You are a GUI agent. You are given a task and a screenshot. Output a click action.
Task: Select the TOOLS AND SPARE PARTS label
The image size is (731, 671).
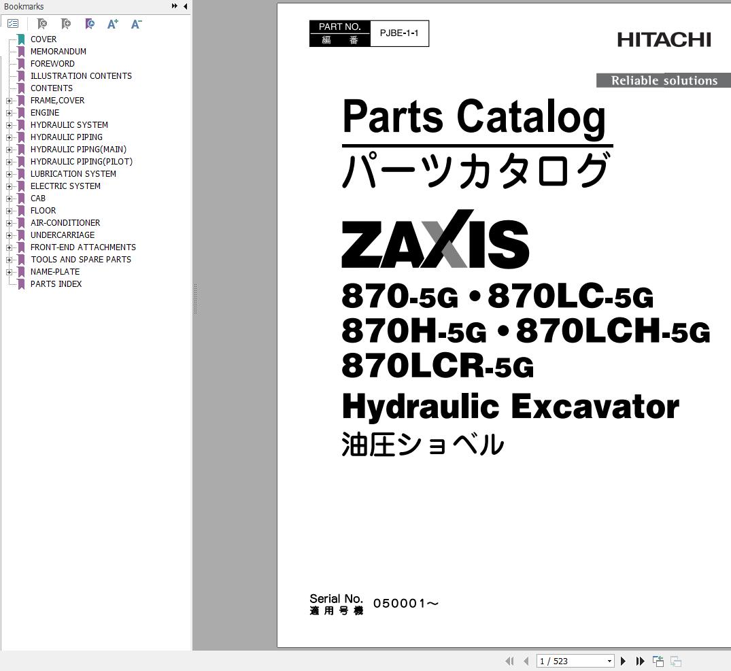(81, 260)
